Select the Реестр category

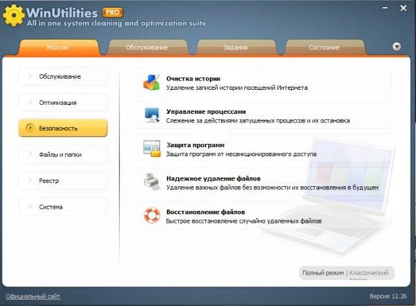pos(63,180)
